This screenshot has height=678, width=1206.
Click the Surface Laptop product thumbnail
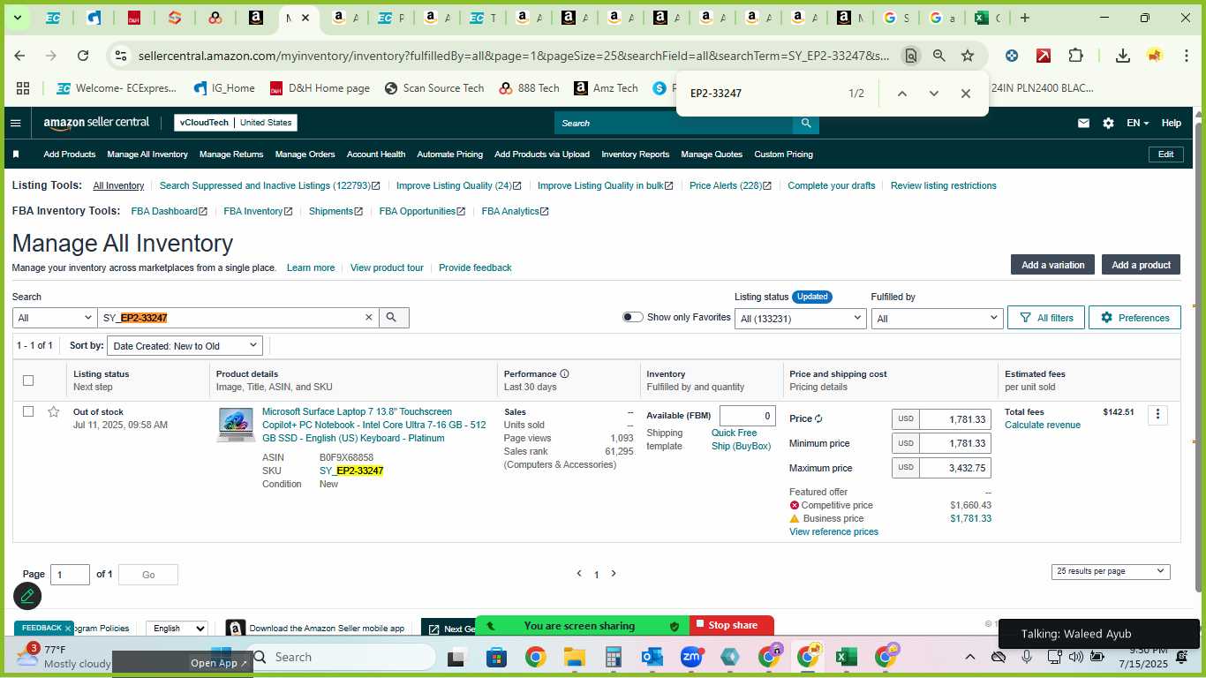click(236, 425)
